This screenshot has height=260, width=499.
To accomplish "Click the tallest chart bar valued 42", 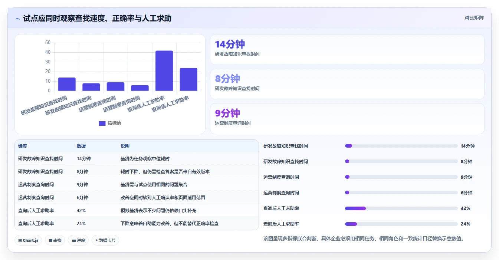I will (164, 71).
